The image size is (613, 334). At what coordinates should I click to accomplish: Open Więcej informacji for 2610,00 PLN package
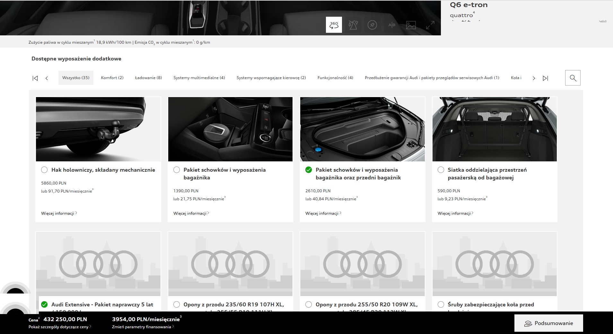click(x=323, y=213)
